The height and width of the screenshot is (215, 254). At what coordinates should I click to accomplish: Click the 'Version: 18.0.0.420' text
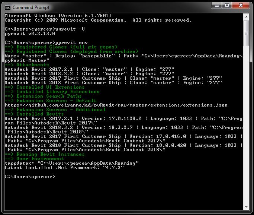(158, 145)
